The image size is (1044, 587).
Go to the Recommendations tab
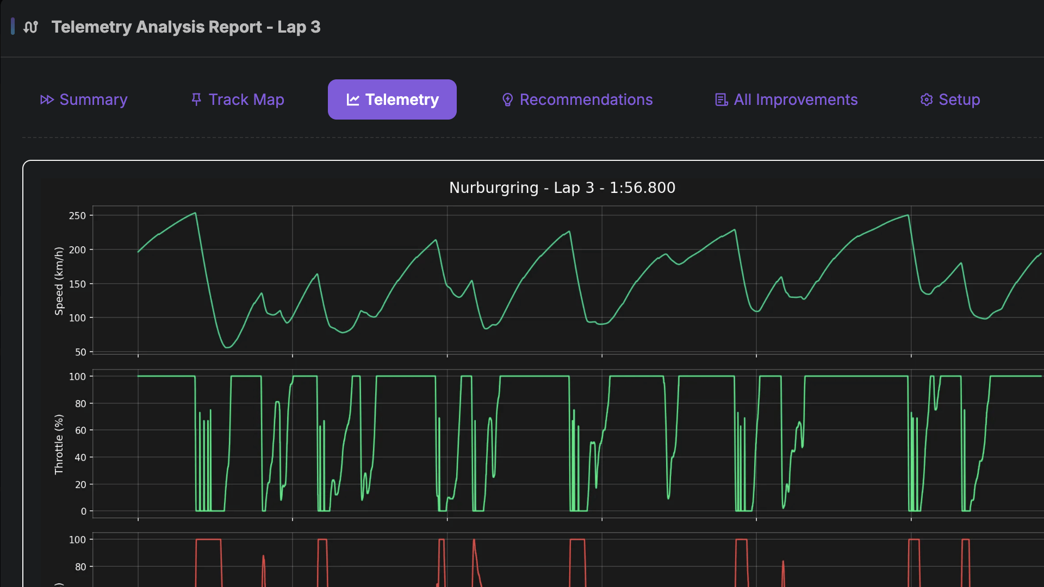coord(586,100)
